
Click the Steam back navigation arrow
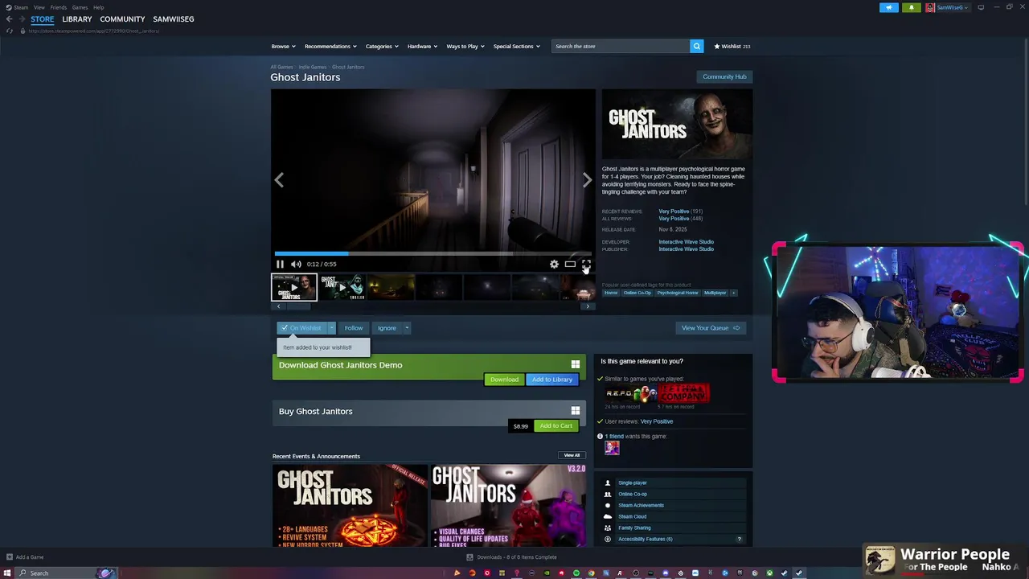[x=9, y=18]
